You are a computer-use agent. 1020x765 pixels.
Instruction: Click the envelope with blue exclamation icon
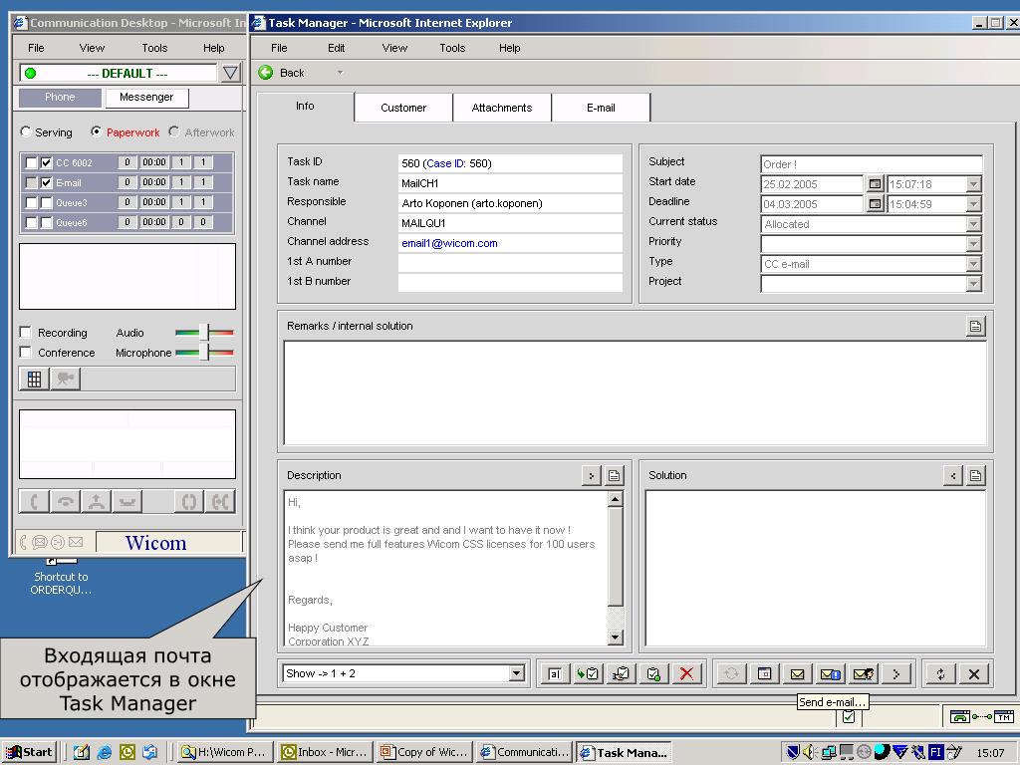830,674
